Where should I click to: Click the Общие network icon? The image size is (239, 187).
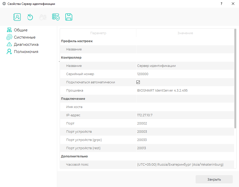[x=9, y=30]
